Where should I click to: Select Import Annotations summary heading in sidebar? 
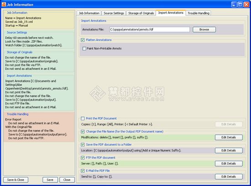tap(19, 75)
